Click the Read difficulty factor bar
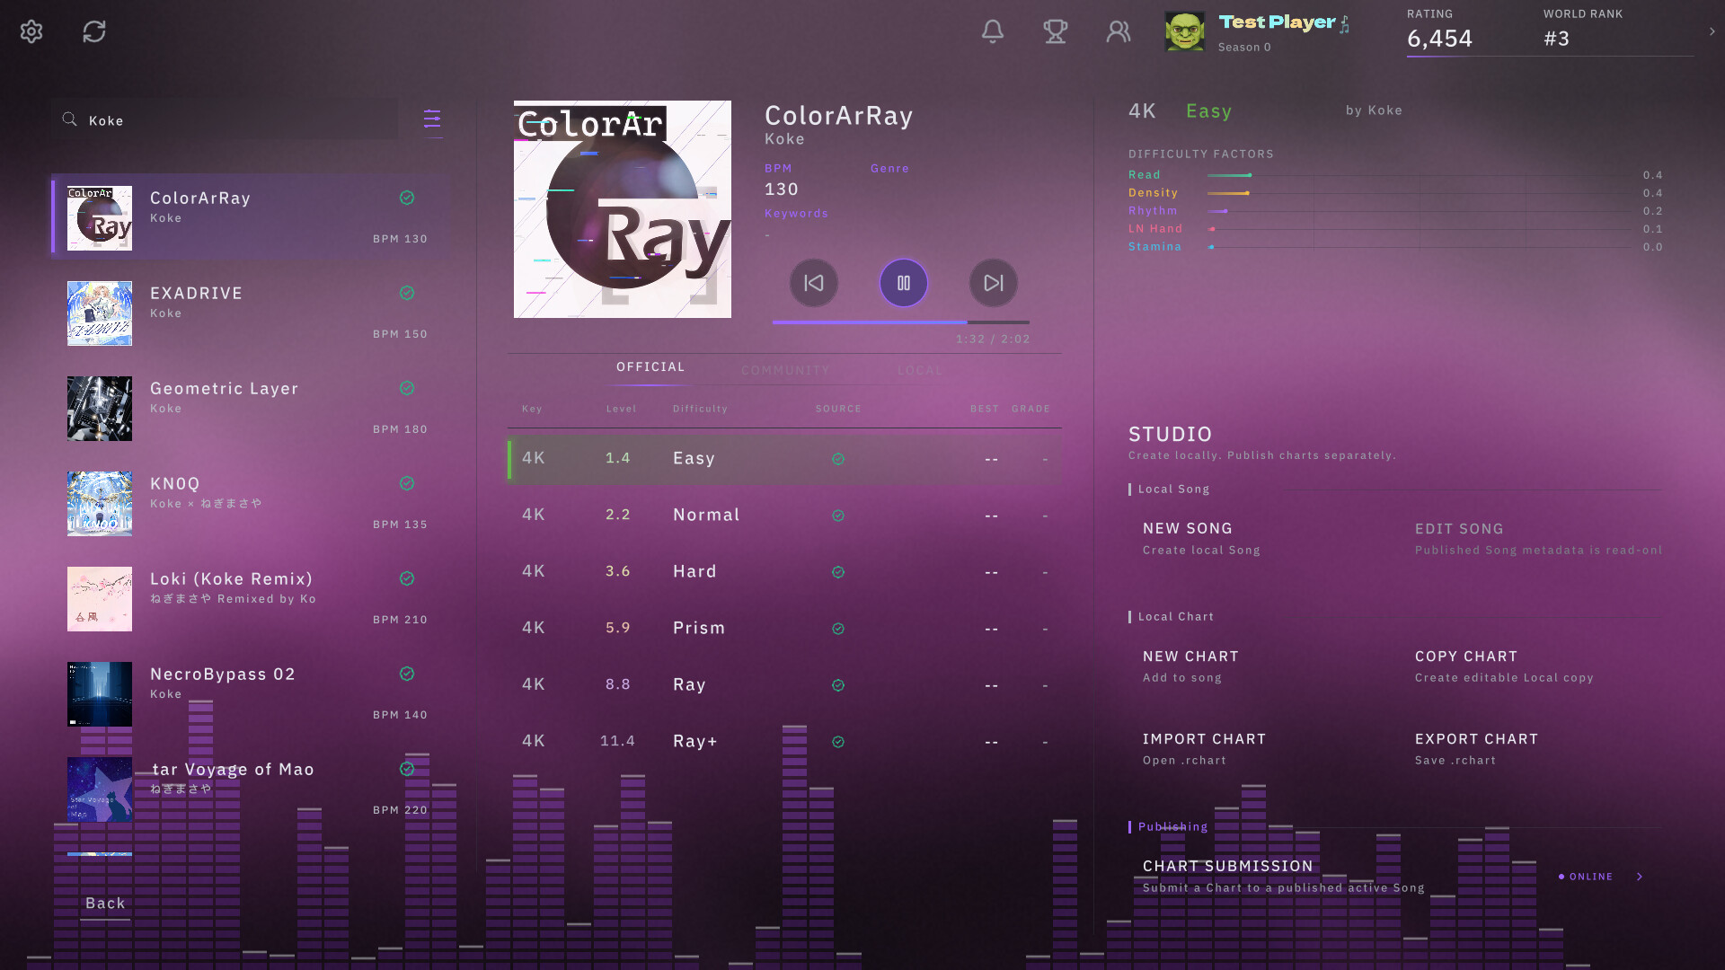 click(x=1420, y=175)
